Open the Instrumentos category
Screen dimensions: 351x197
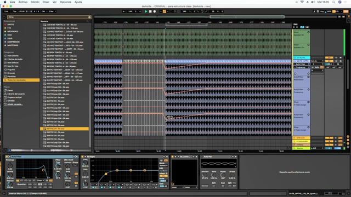(13, 56)
